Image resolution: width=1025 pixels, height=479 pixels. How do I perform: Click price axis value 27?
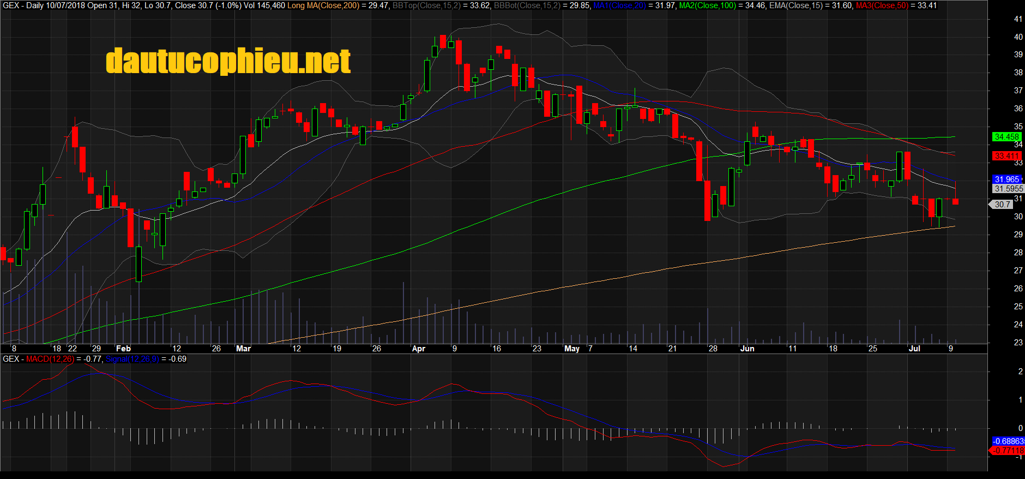(x=1018, y=270)
